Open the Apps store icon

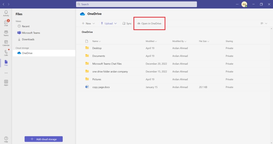click(6, 83)
